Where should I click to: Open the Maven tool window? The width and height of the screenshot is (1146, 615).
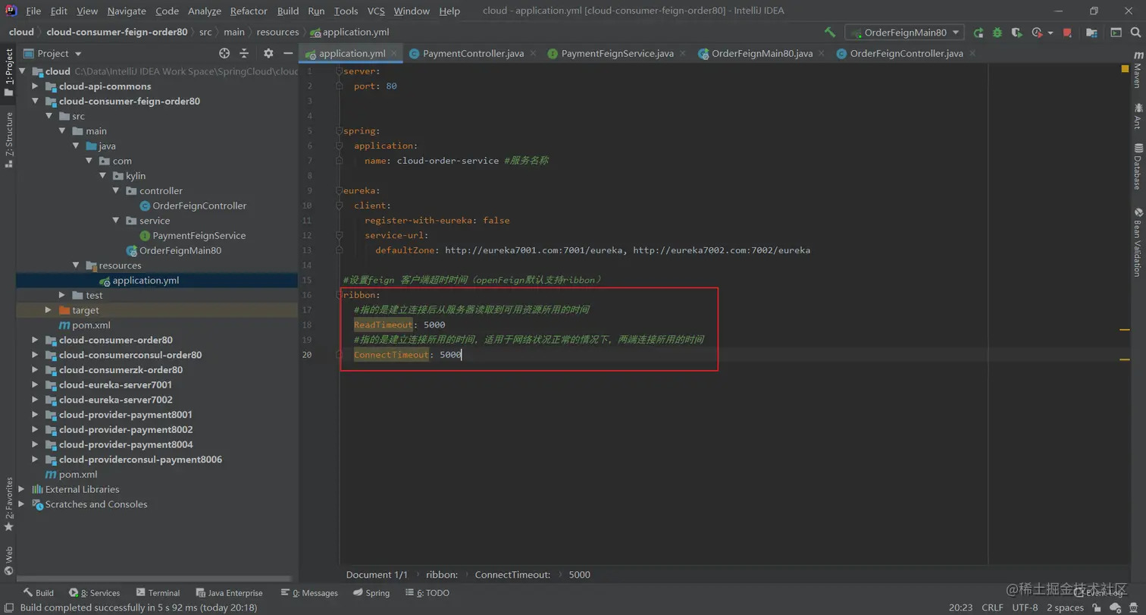1138,71
